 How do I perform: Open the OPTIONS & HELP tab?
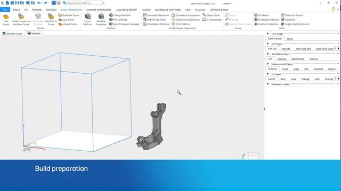[219, 10]
